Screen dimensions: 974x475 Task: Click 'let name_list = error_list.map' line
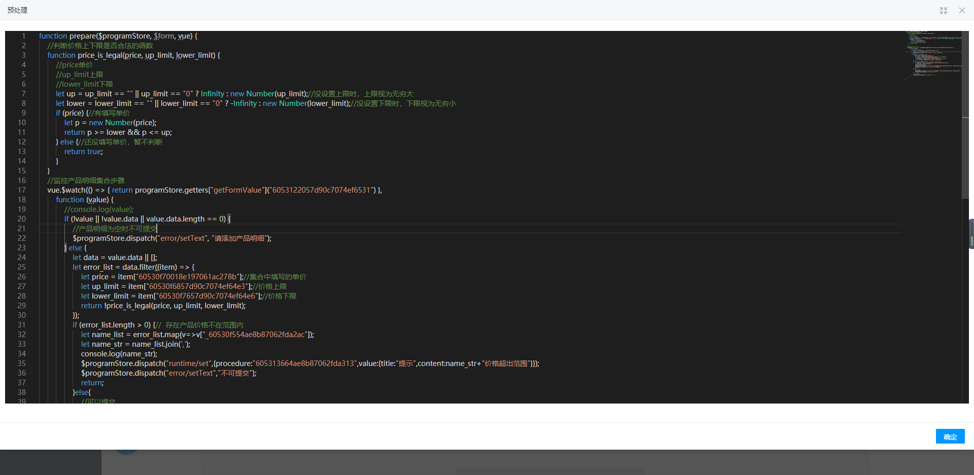(x=197, y=335)
